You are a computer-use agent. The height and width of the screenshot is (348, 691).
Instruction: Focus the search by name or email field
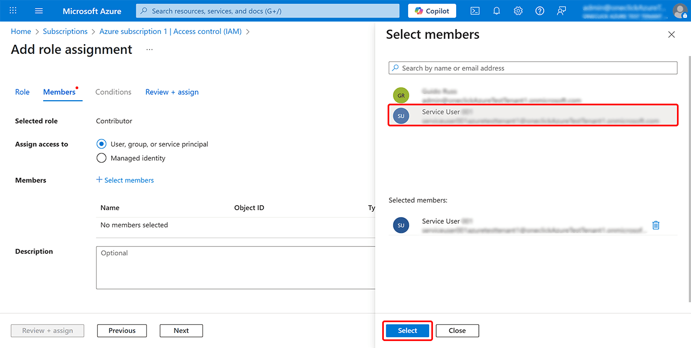pos(533,68)
